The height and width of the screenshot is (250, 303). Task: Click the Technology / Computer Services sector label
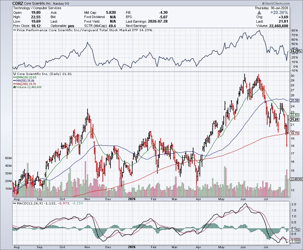click(x=37, y=8)
